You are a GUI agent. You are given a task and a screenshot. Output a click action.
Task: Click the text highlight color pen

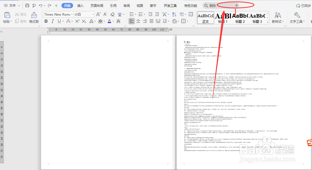pos(100,21)
